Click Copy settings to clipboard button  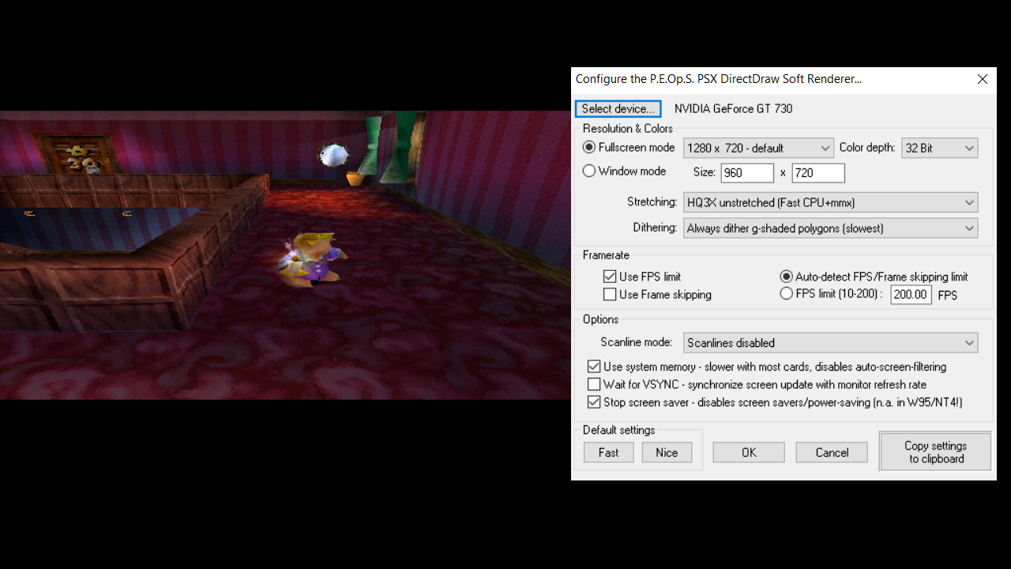[x=936, y=452]
